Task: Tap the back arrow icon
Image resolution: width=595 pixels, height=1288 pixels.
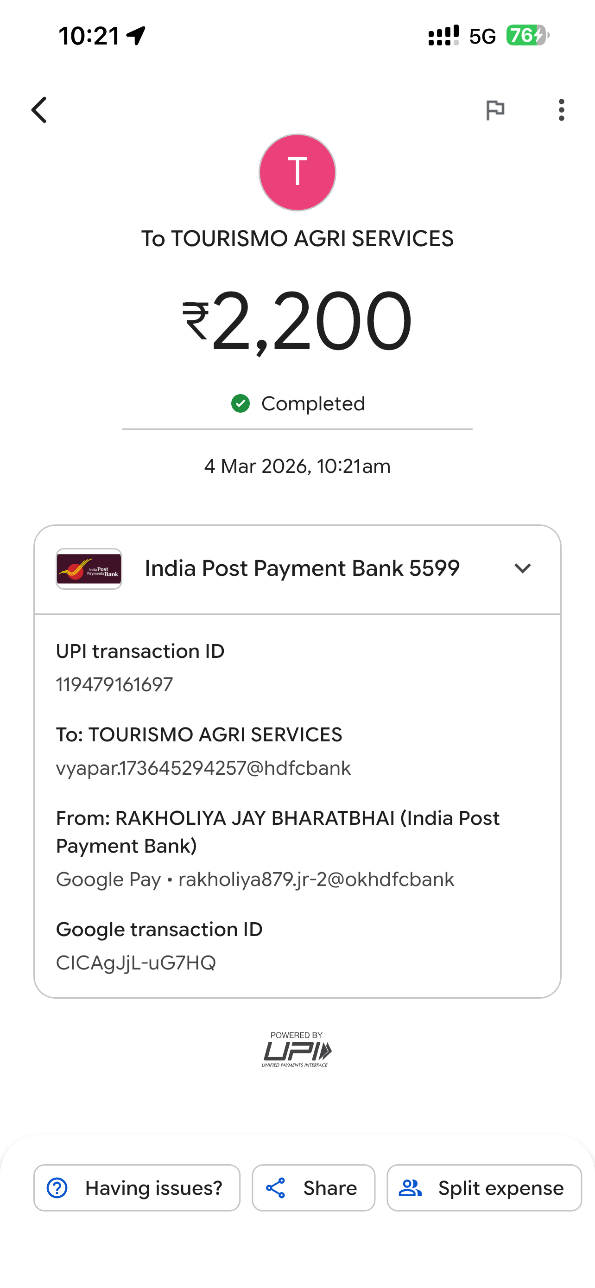Action: (39, 110)
